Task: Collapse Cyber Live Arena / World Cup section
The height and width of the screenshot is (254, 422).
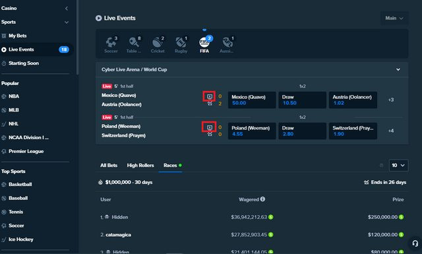Action: tap(398, 69)
